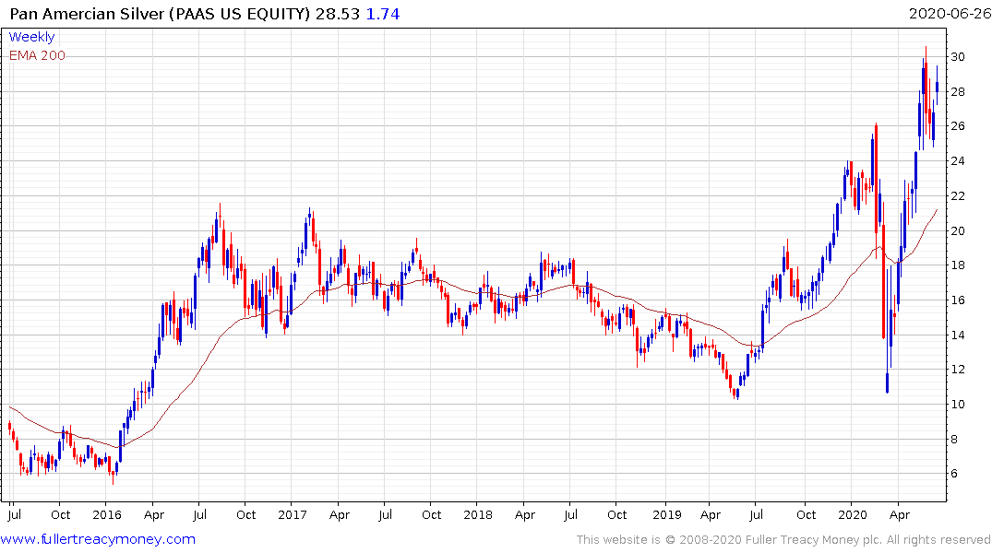Screen dimensions: 992x553
Task: Click the 2020 time axis label
Action: tap(852, 514)
